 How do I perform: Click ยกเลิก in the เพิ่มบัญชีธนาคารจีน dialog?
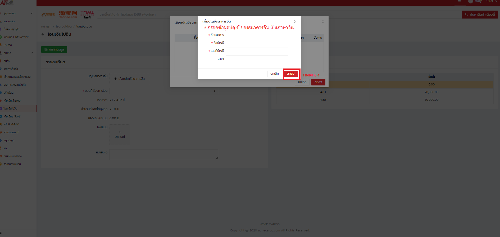(274, 74)
